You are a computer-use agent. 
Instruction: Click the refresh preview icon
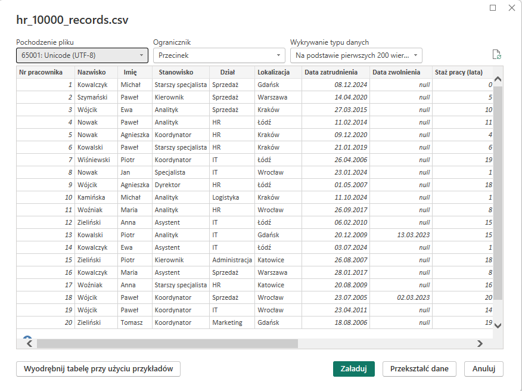(496, 55)
